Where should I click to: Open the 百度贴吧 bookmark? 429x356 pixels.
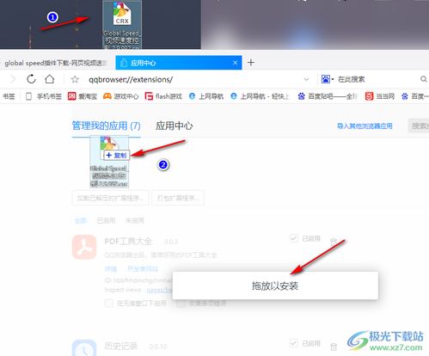(328, 96)
